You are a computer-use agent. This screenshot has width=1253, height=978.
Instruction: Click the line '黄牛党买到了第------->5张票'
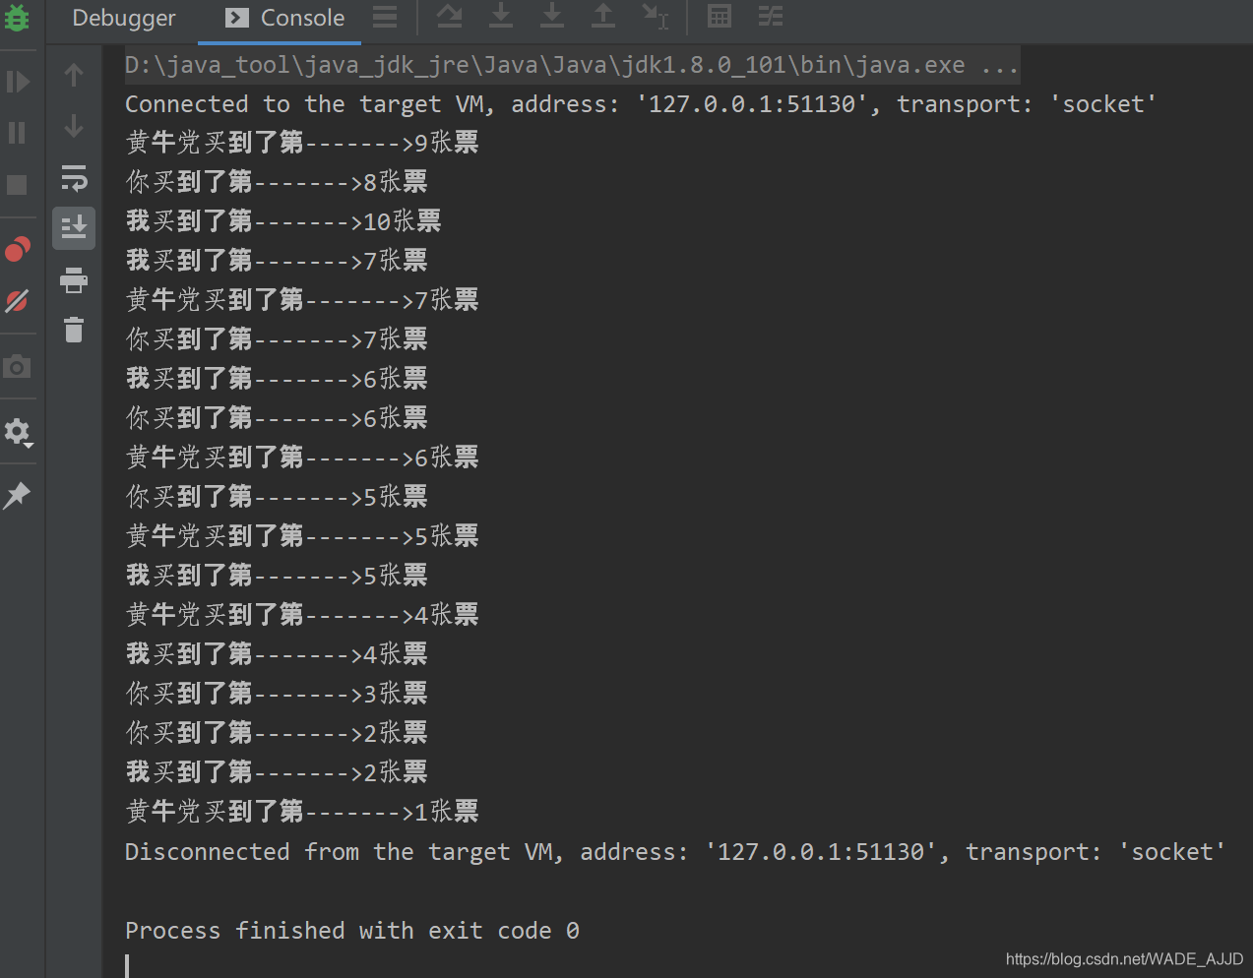(x=302, y=536)
